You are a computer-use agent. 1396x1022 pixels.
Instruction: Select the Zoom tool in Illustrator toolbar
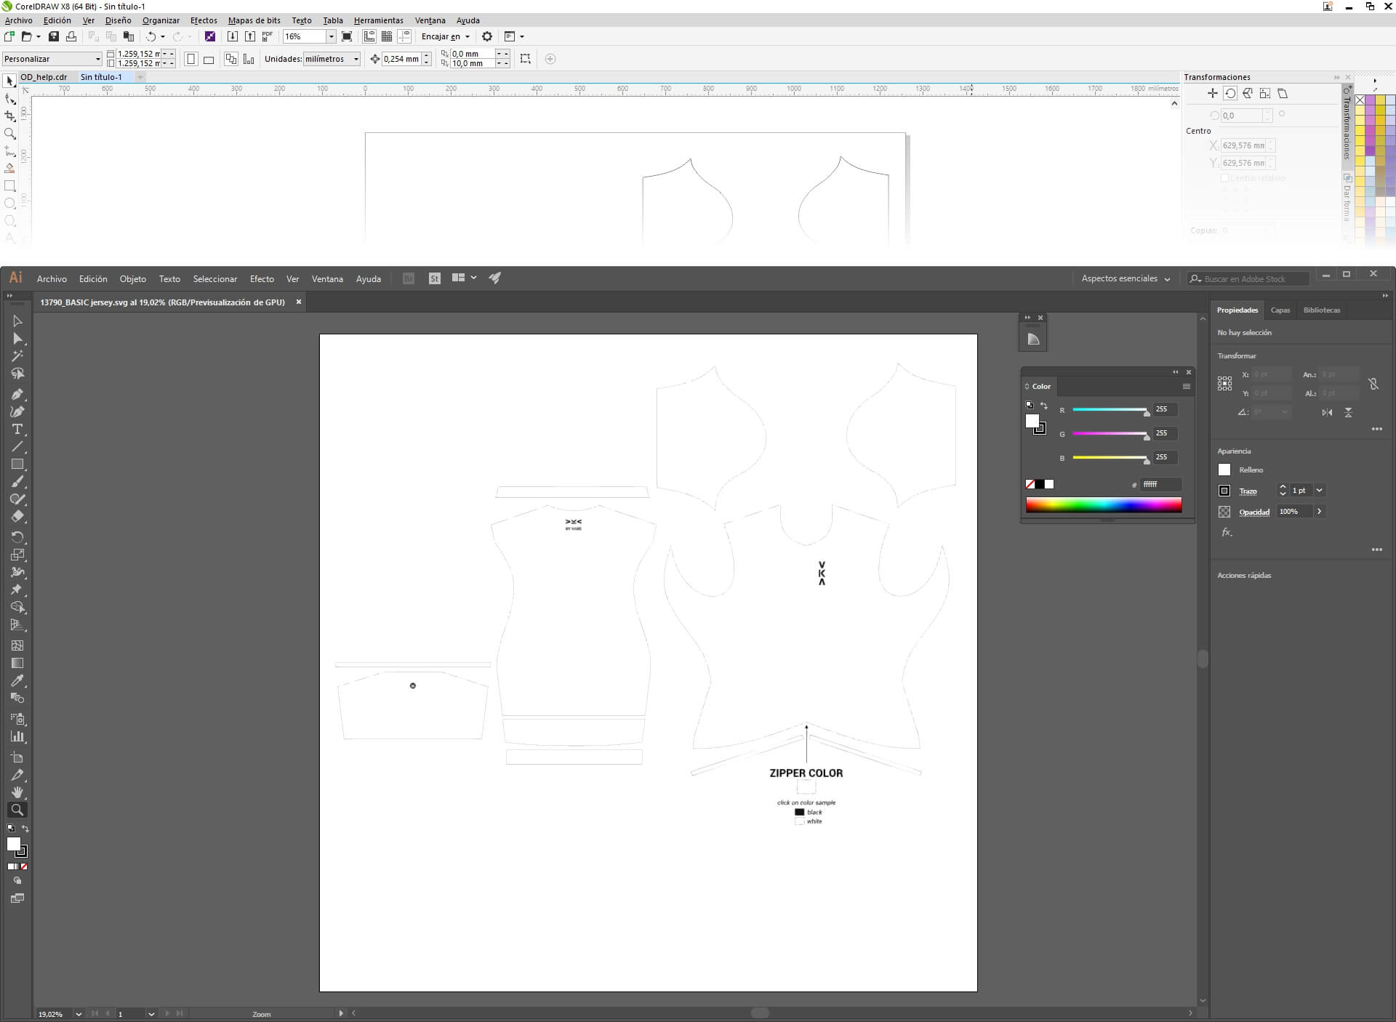click(x=17, y=810)
